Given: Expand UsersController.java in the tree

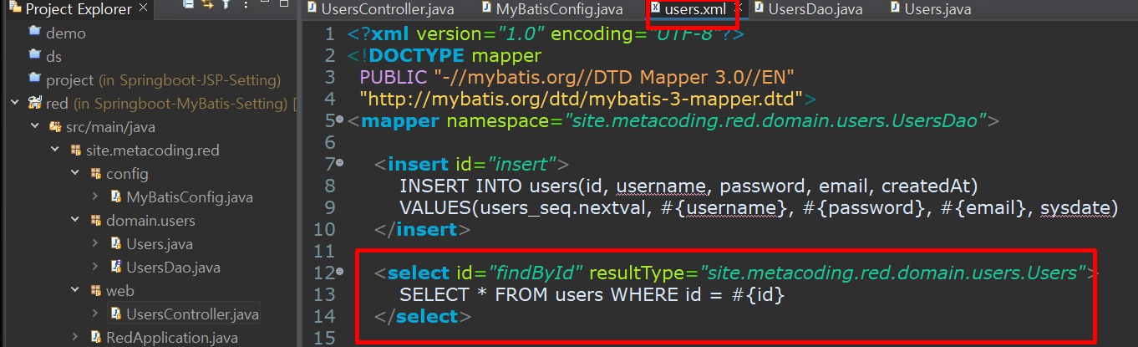Looking at the screenshot, I should tap(95, 314).
